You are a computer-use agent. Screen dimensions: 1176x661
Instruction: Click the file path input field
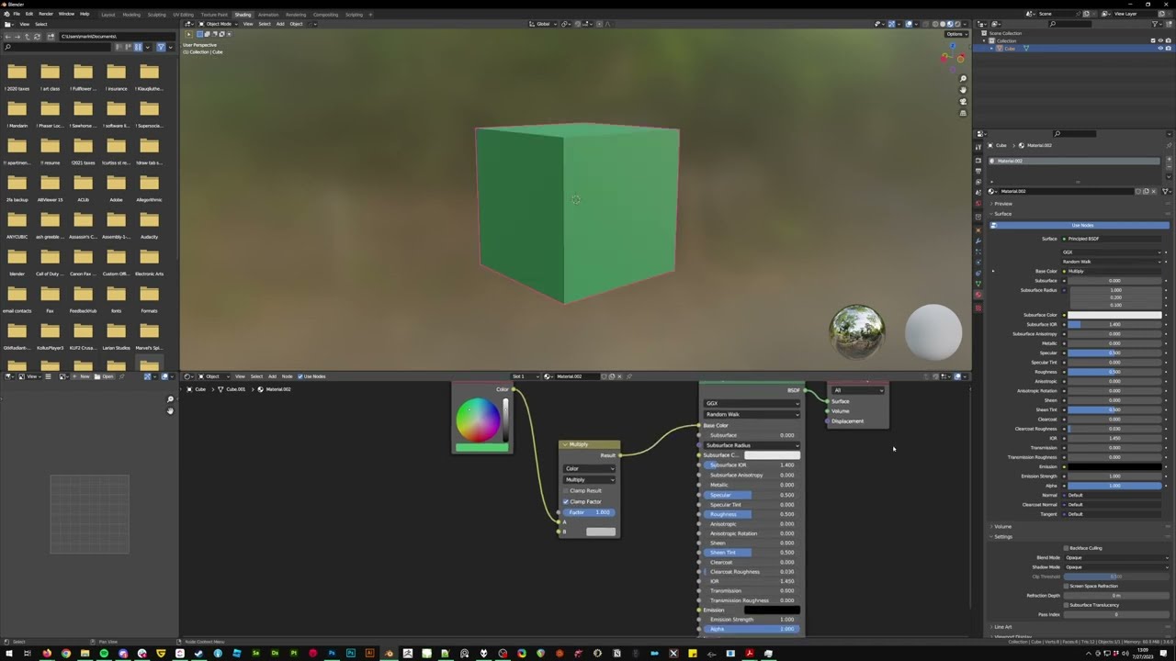(x=115, y=36)
